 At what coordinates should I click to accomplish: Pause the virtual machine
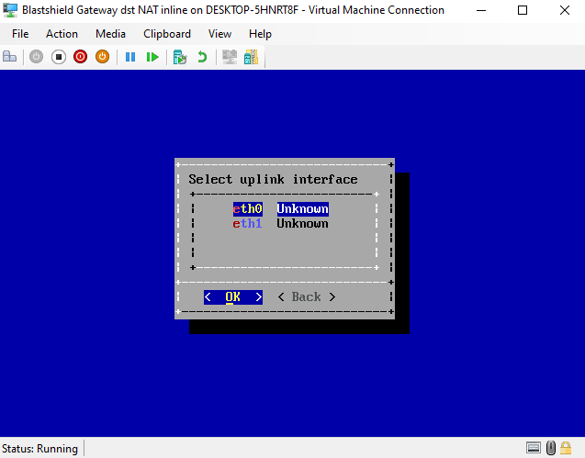[130, 57]
